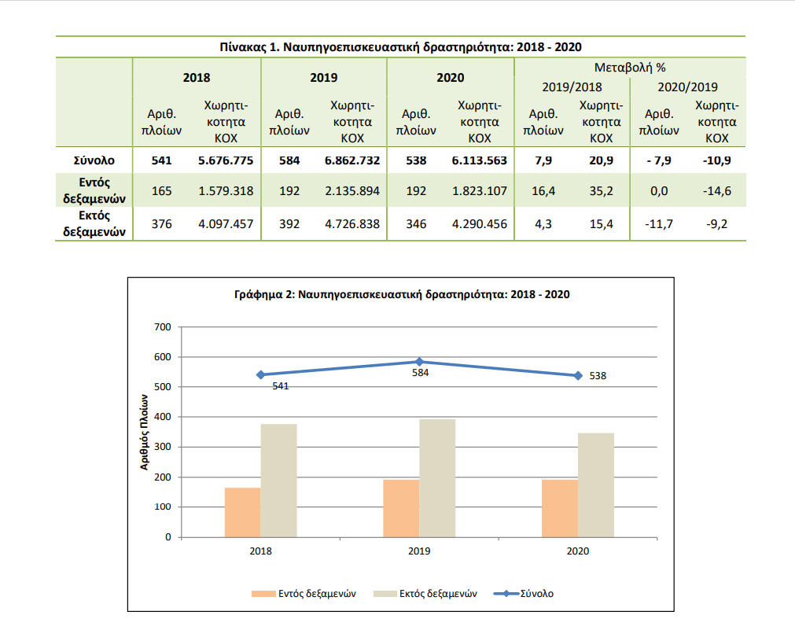Select the 'Εκτός δεξαμενών' row label
The width and height of the screenshot is (795, 630).
pyautogui.click(x=94, y=223)
